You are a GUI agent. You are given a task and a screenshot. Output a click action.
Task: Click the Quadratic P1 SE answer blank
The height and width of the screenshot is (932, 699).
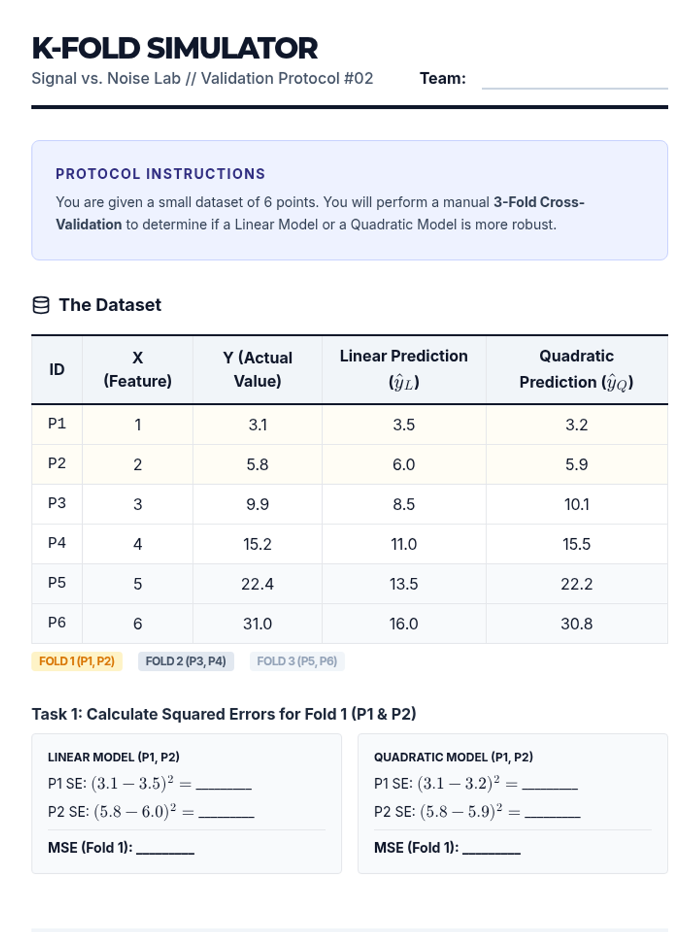tap(550, 784)
